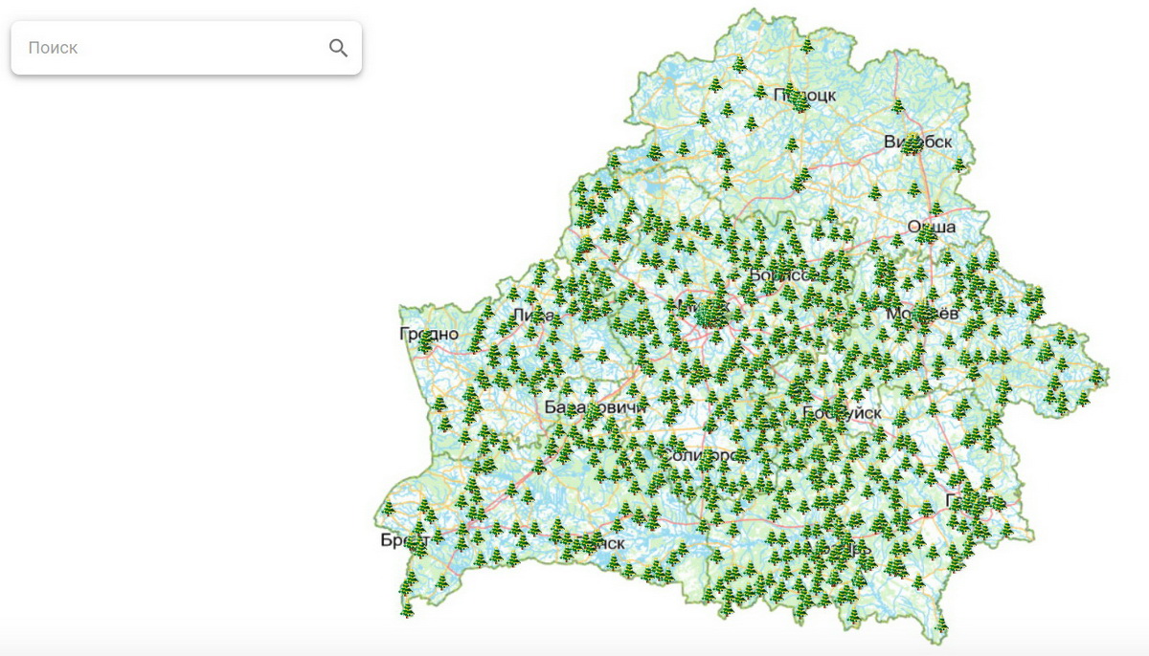
Task: Select tree cluster marker at Витебск
Action: (x=912, y=144)
